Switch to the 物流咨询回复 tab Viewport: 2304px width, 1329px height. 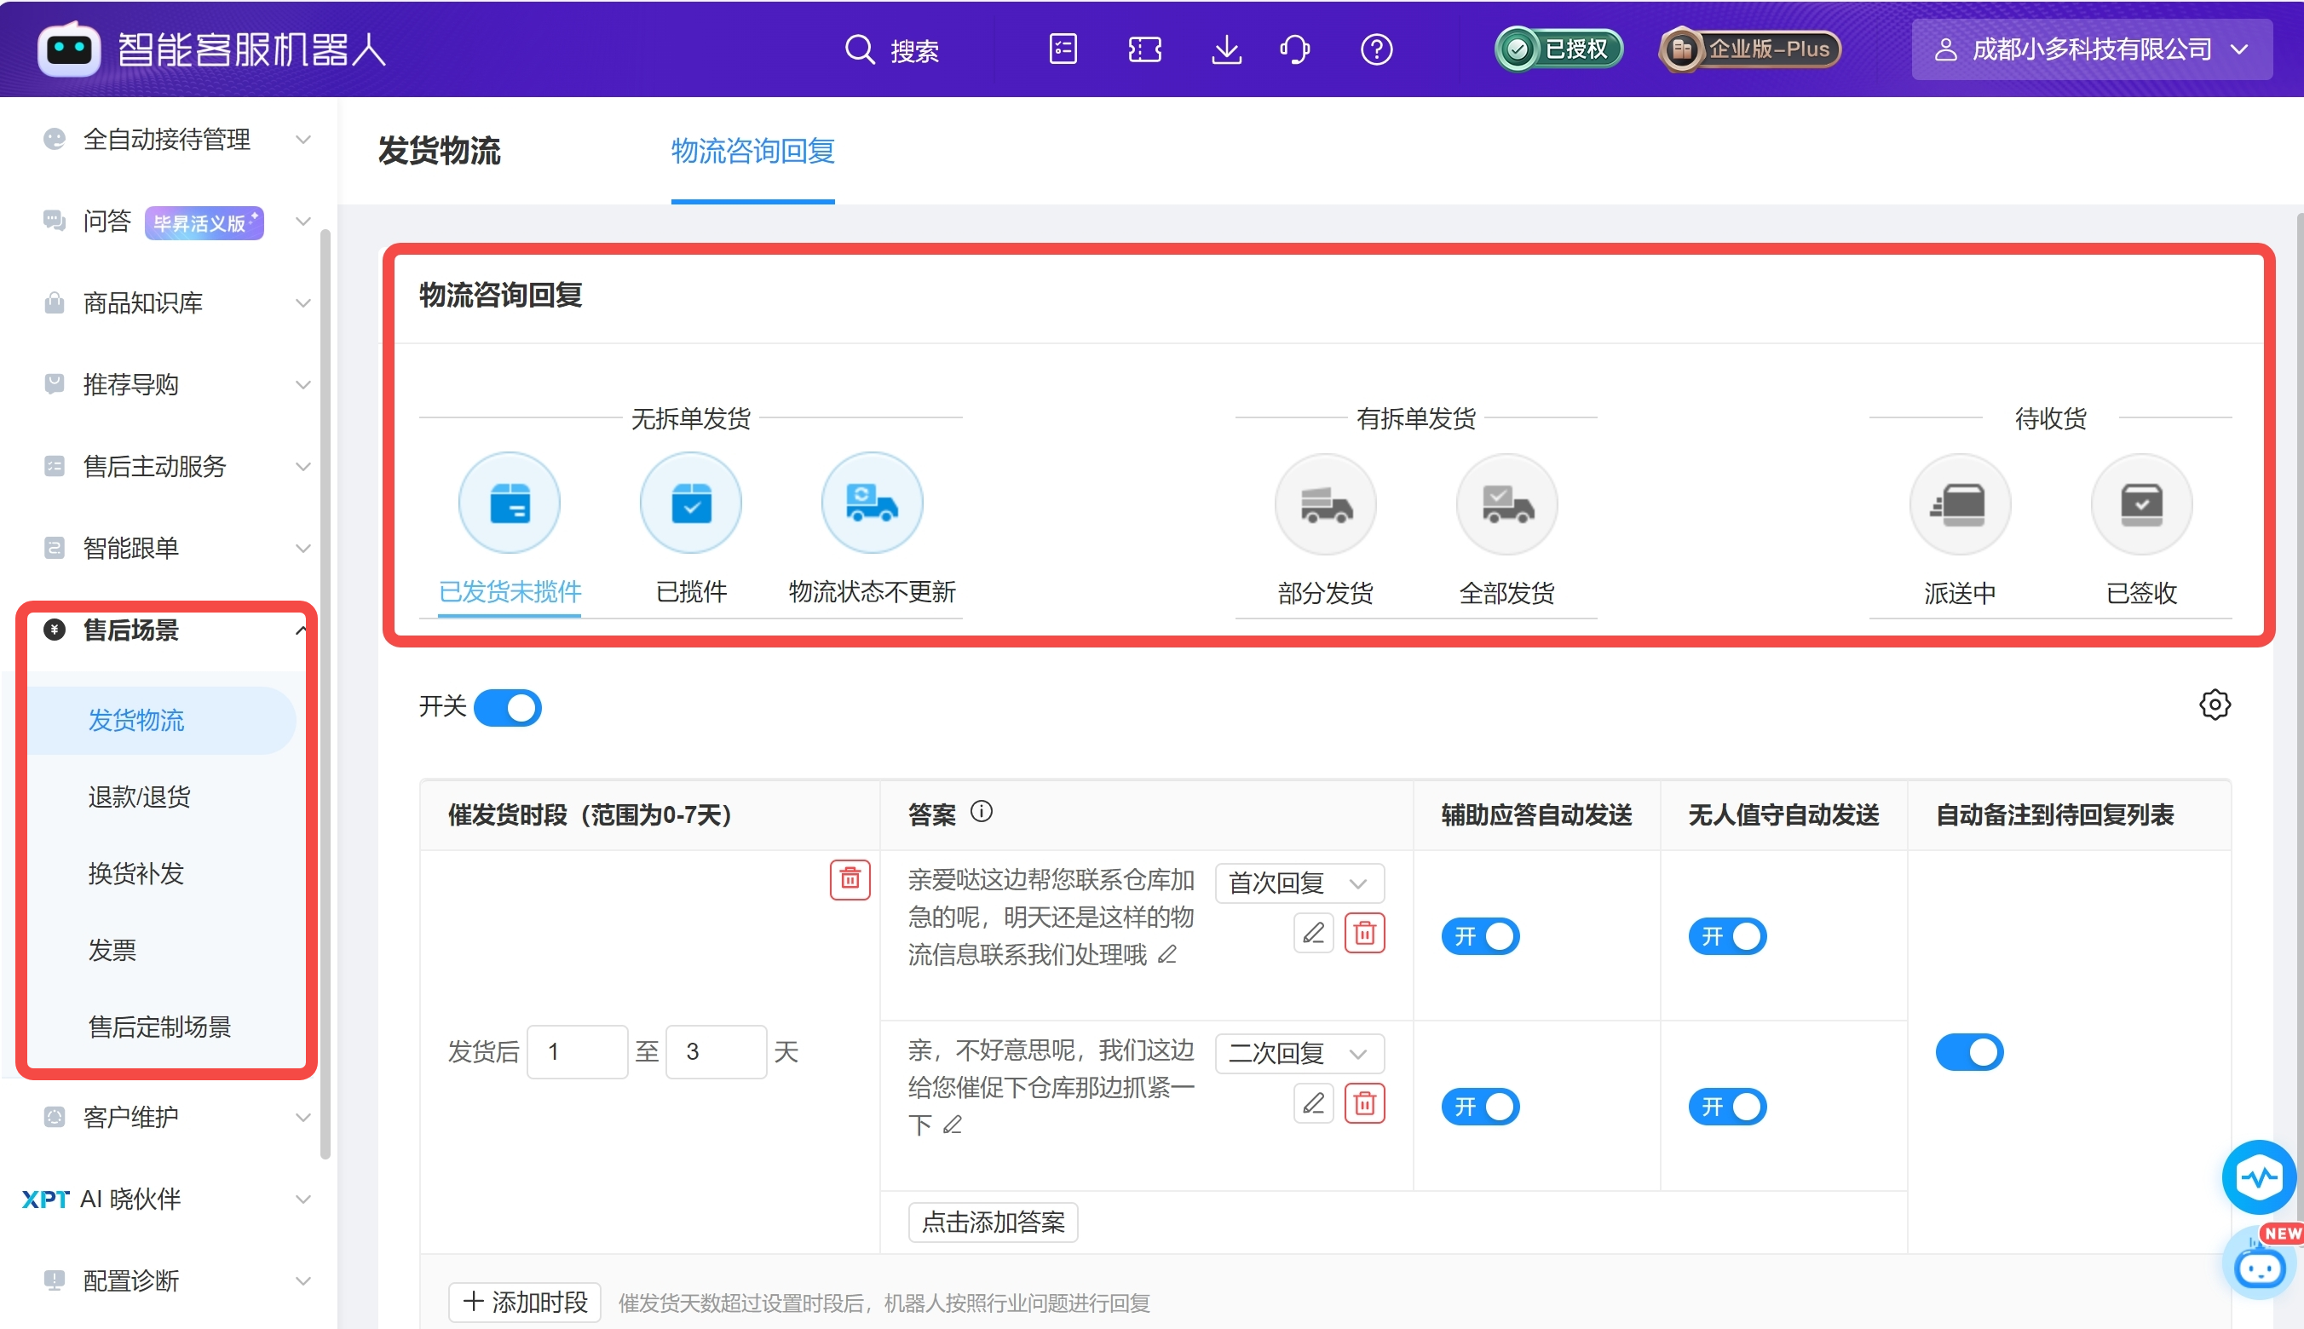click(753, 151)
